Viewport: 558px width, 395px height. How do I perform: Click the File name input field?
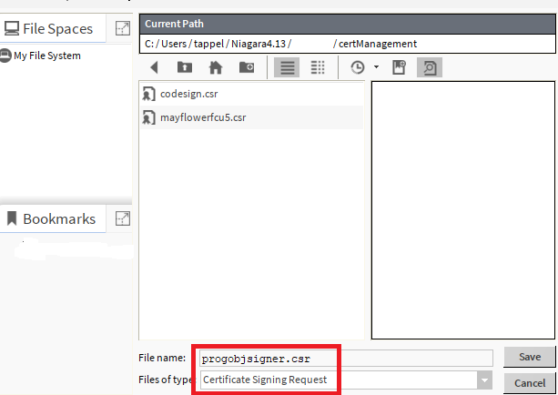coord(346,359)
